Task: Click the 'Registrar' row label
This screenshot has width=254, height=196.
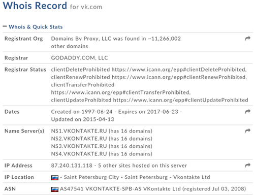Action: click(16, 58)
